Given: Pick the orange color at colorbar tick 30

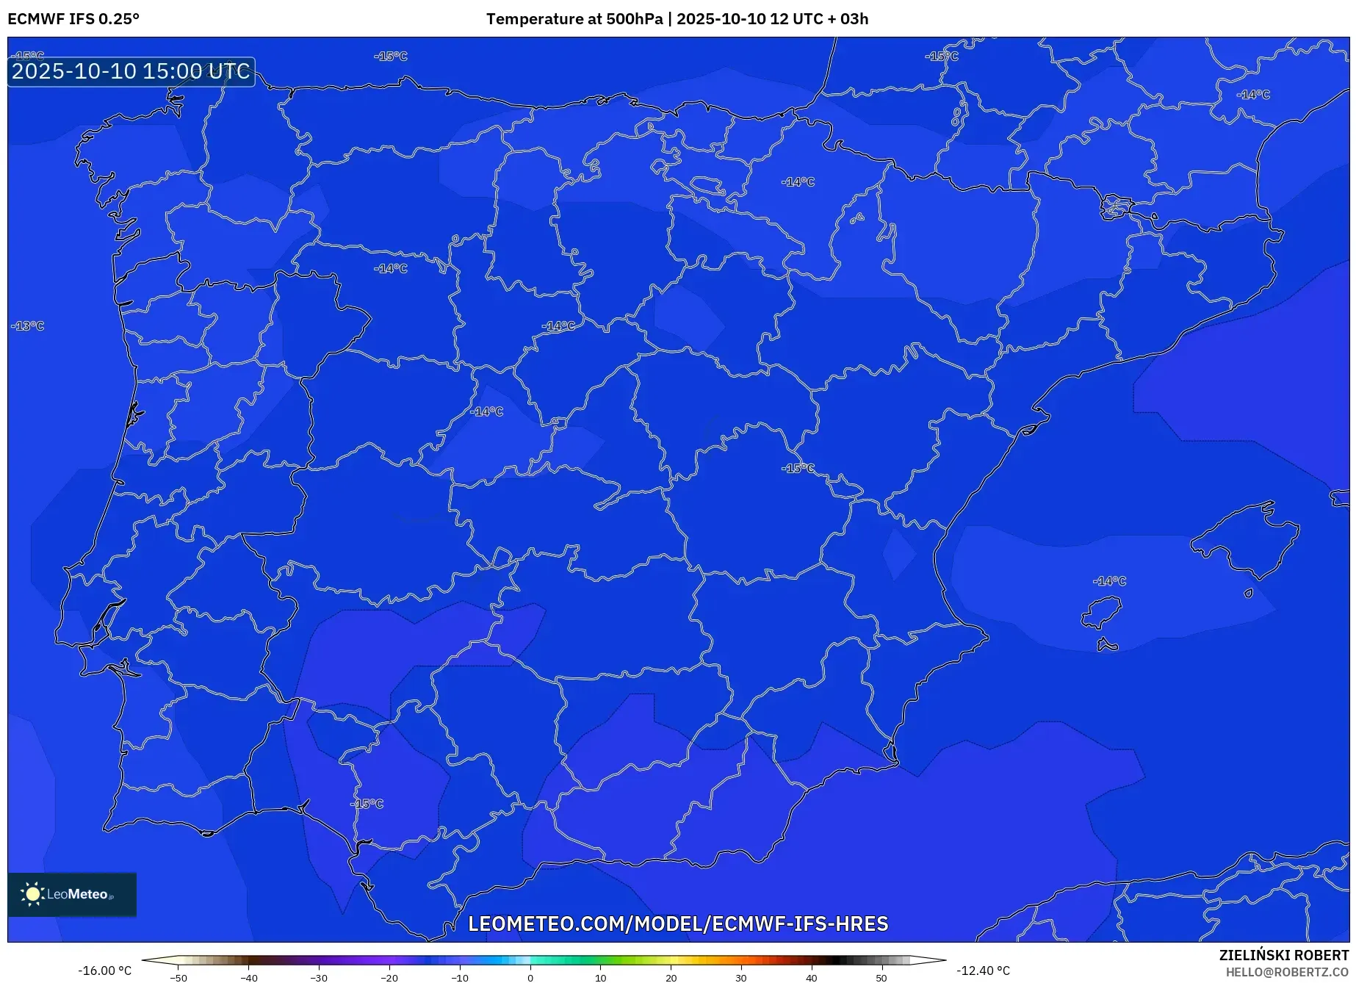Looking at the screenshot, I should (741, 960).
